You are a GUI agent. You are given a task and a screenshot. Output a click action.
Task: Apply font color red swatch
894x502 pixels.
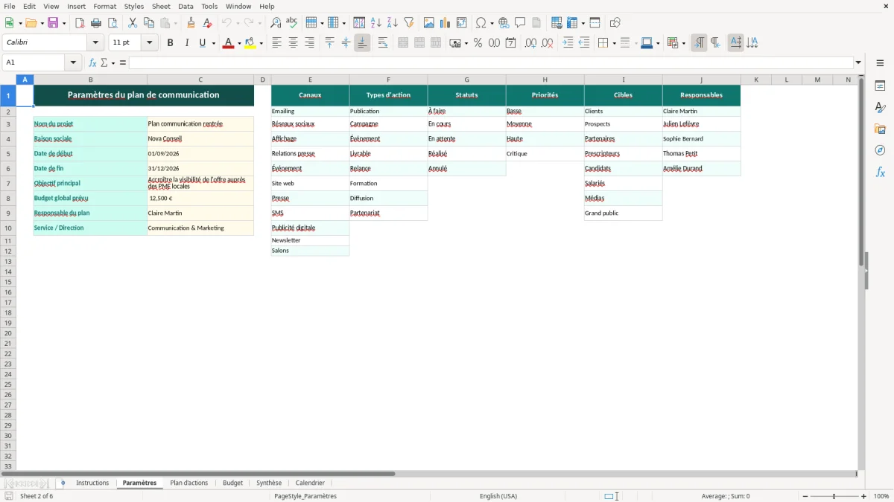(x=228, y=43)
